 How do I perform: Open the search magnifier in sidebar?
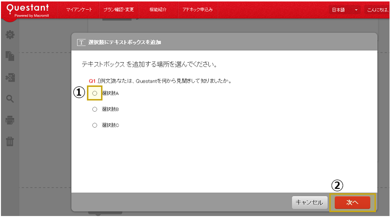[x=10, y=99]
